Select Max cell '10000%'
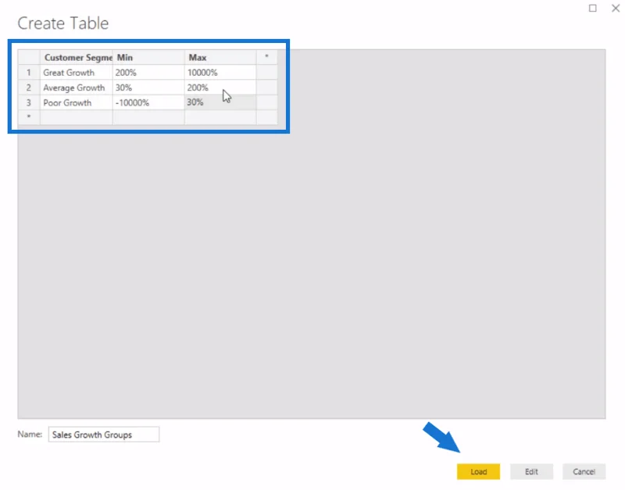The image size is (625, 490). 220,73
